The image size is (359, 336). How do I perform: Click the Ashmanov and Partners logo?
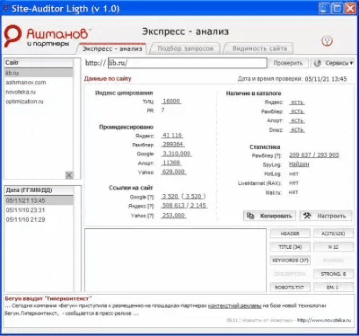pos(47,36)
